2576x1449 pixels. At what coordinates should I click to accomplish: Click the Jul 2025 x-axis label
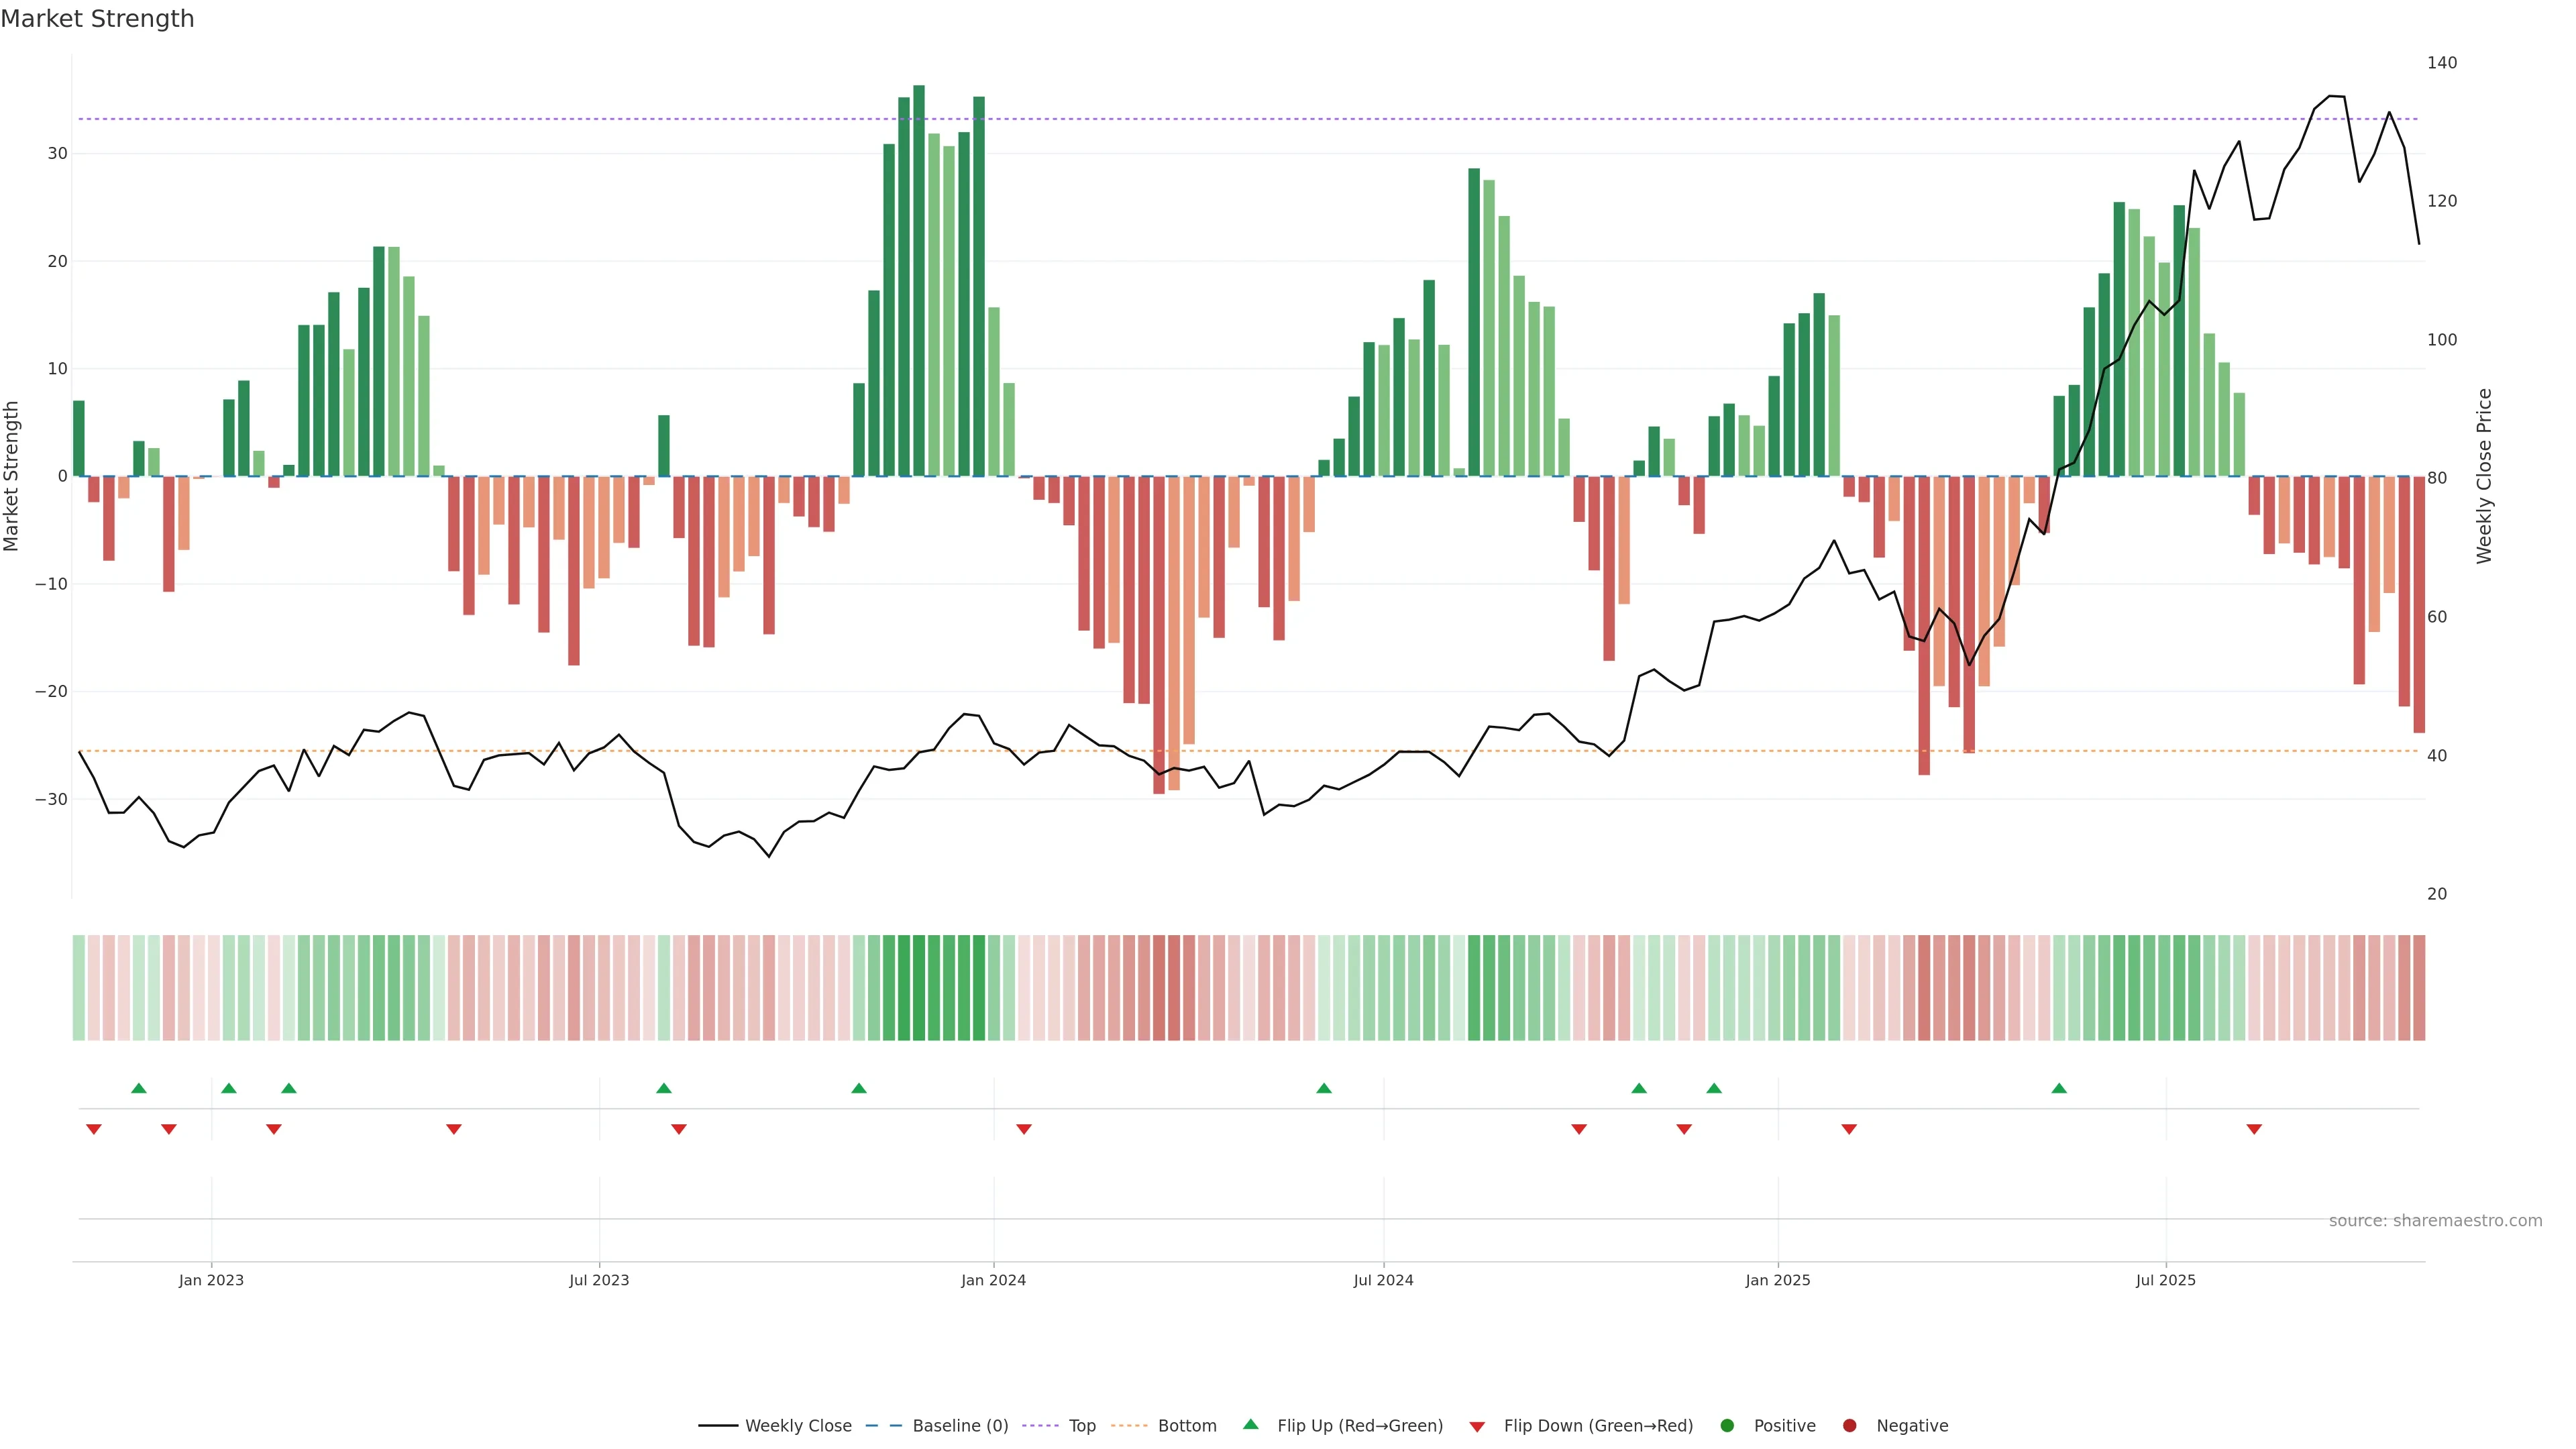(x=2165, y=1280)
